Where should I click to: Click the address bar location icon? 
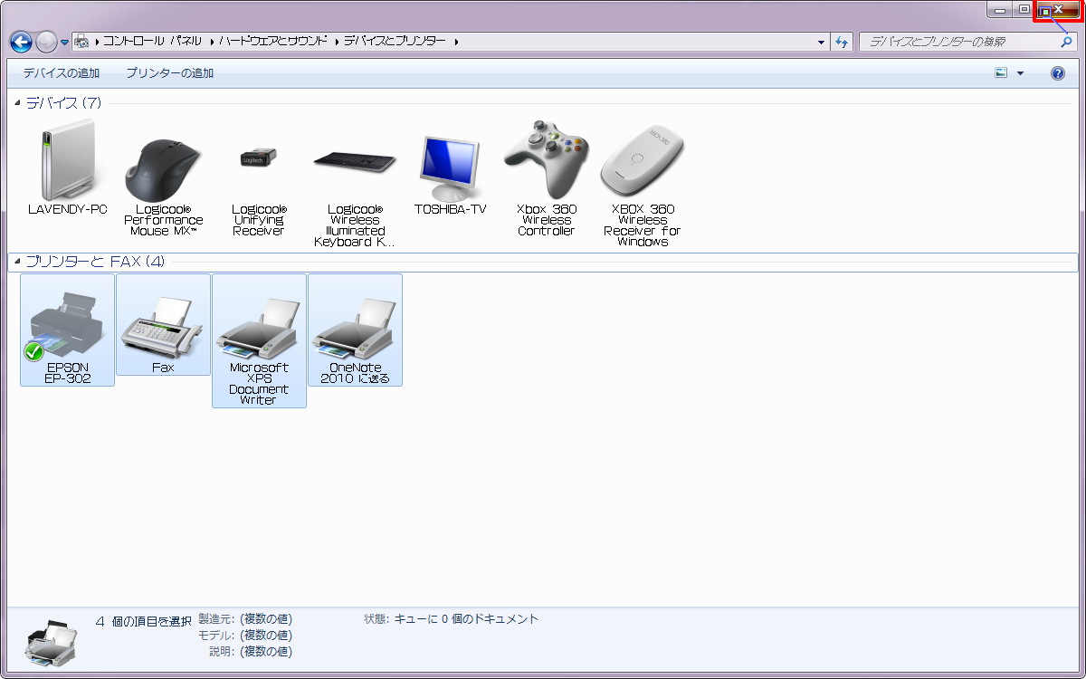coord(81,42)
